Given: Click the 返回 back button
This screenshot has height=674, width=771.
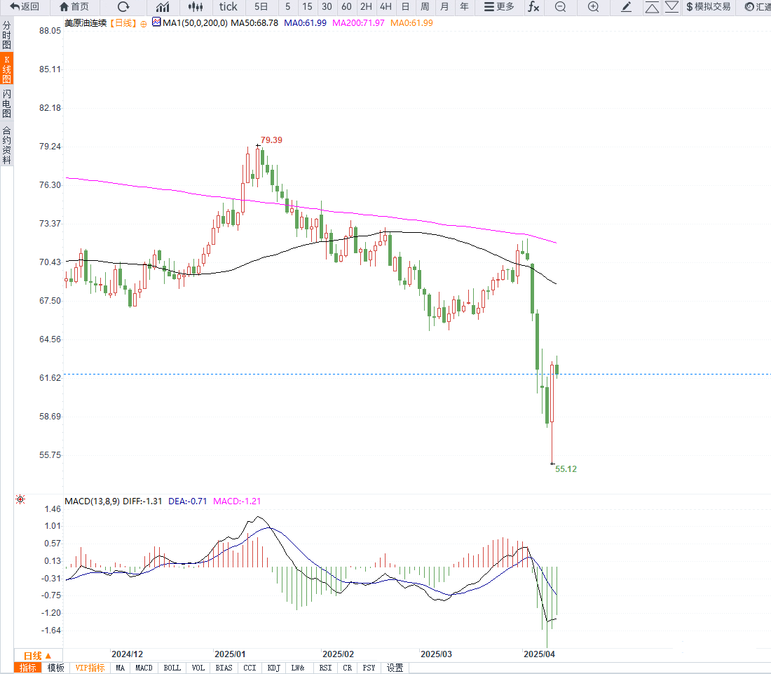Looking at the screenshot, I should click(x=24, y=7).
